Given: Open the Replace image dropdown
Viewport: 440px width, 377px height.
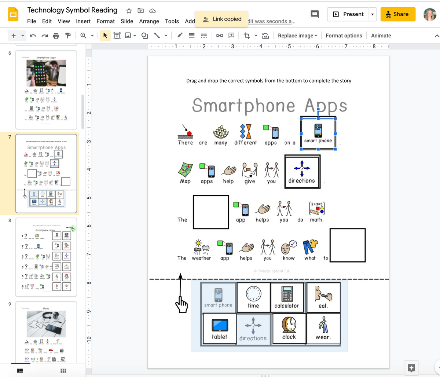Looking at the screenshot, I should click(x=297, y=35).
